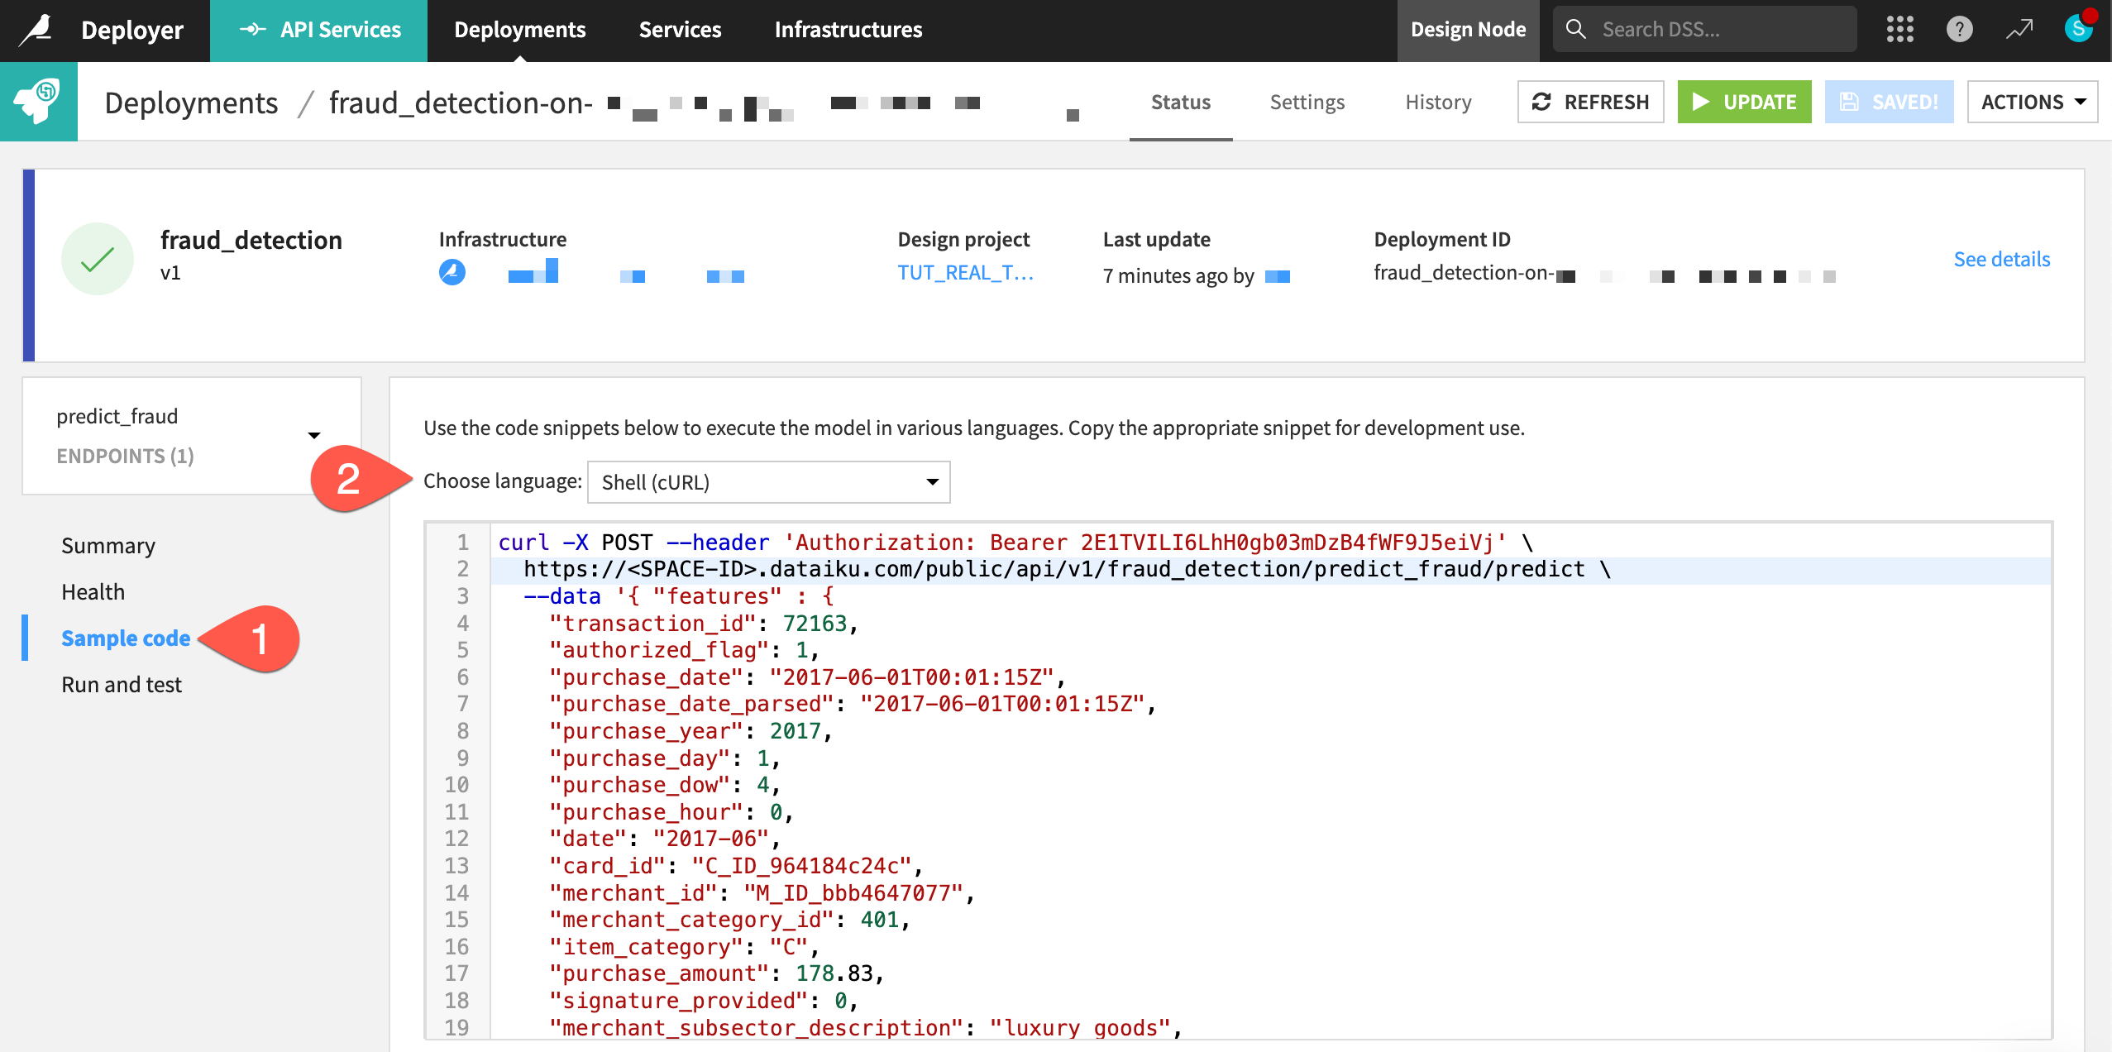Click the "merchant_category_id": 401 line
The image size is (2112, 1052).
730,920
